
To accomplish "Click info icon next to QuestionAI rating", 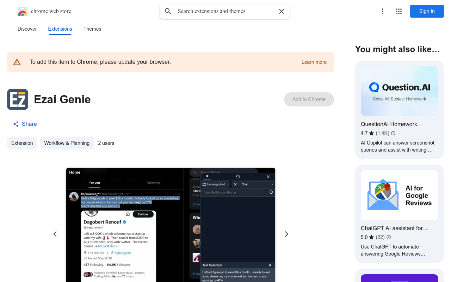I will point(393,133).
